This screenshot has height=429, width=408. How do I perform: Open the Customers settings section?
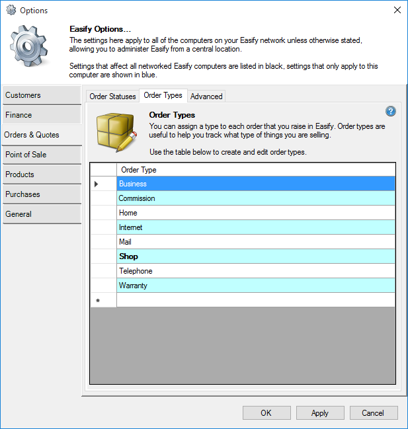tap(41, 95)
